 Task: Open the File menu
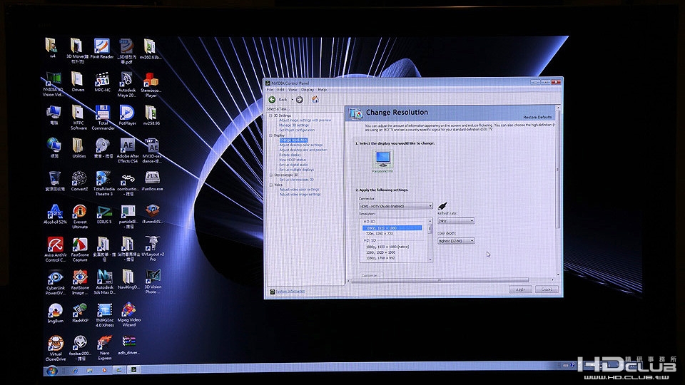pos(270,90)
